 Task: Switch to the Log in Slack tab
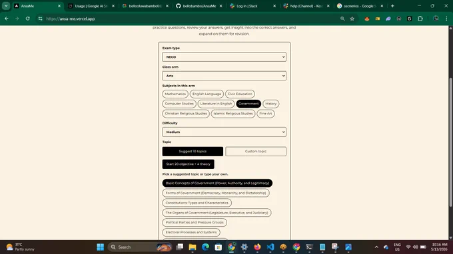(250, 6)
